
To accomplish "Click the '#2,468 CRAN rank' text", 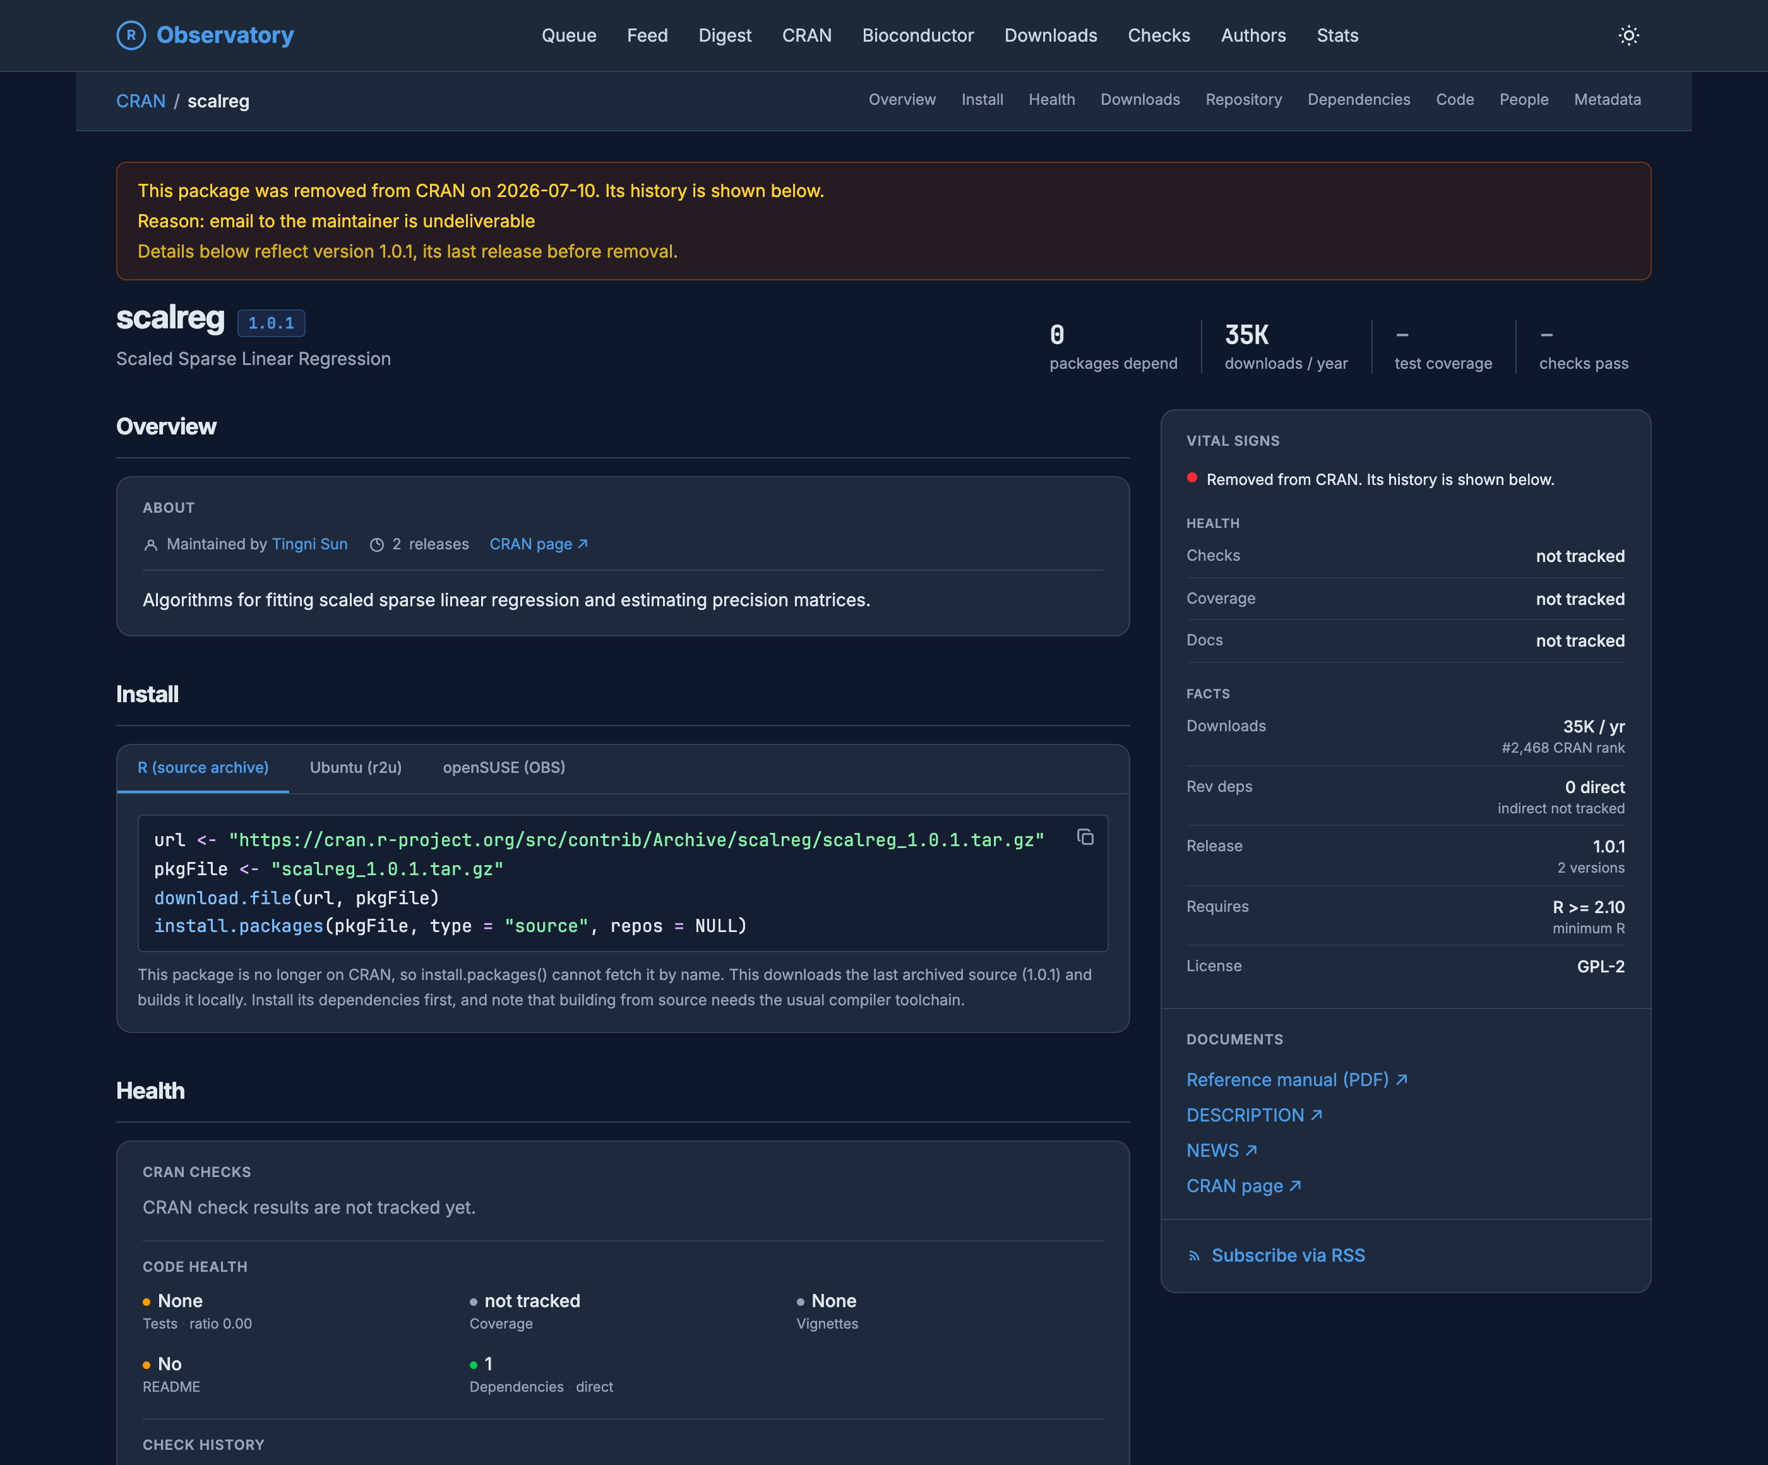I will 1563,748.
